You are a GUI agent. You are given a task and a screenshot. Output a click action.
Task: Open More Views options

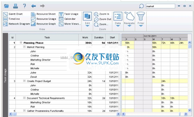pyautogui.click(x=70, y=24)
